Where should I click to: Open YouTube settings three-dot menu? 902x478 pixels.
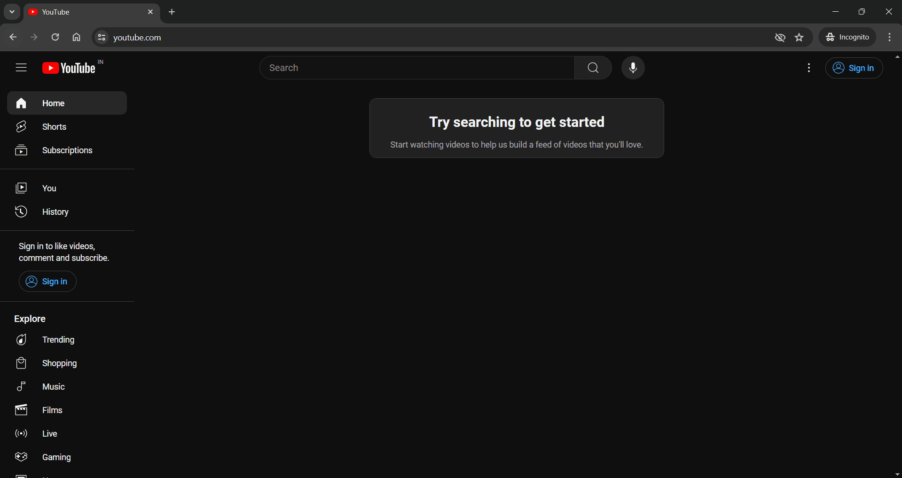point(808,68)
